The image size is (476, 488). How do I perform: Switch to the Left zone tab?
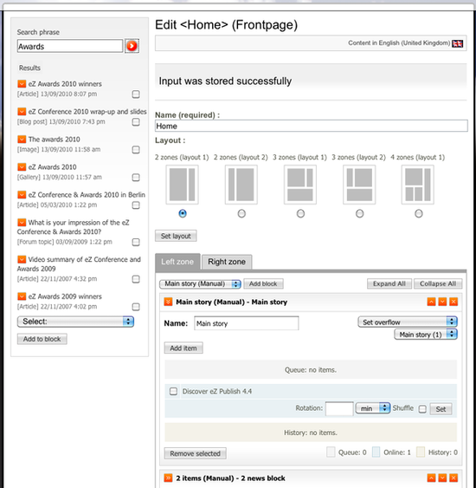tap(177, 262)
